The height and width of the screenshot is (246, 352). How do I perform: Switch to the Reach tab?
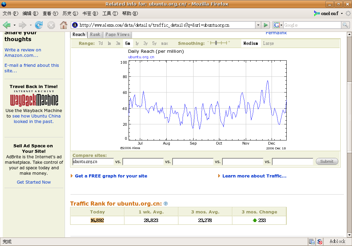tap(79, 35)
